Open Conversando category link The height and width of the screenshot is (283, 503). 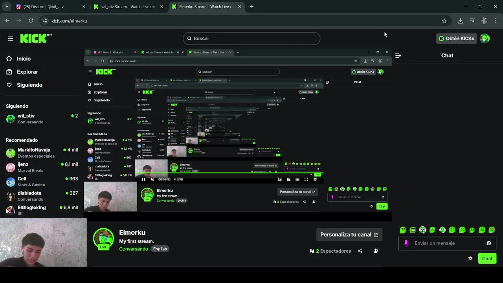click(134, 249)
